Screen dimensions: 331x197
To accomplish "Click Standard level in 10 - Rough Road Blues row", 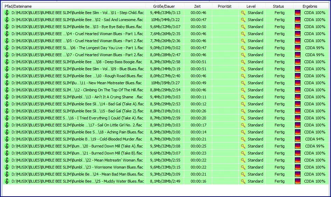I will (255, 76).
